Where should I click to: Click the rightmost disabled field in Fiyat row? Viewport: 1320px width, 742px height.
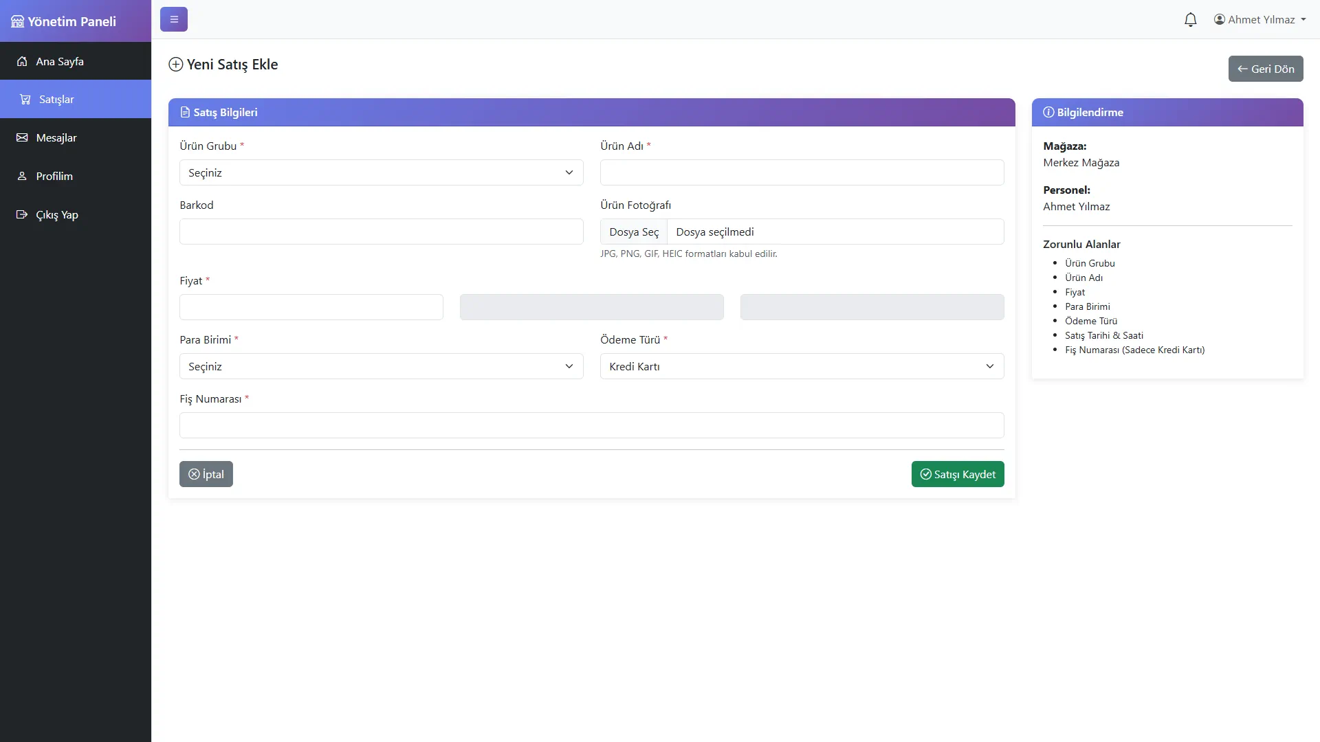click(x=872, y=307)
